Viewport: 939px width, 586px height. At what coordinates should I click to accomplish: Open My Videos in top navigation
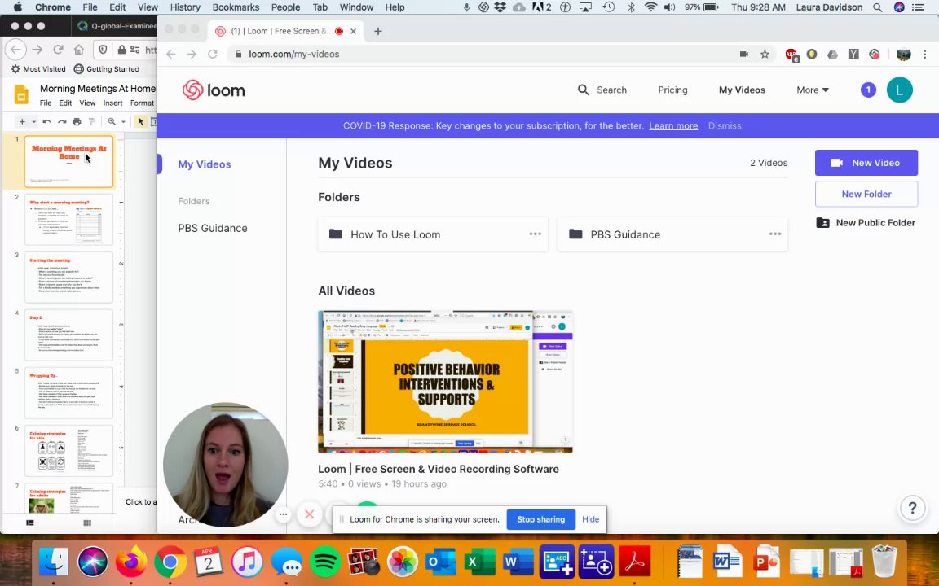pyautogui.click(x=742, y=90)
